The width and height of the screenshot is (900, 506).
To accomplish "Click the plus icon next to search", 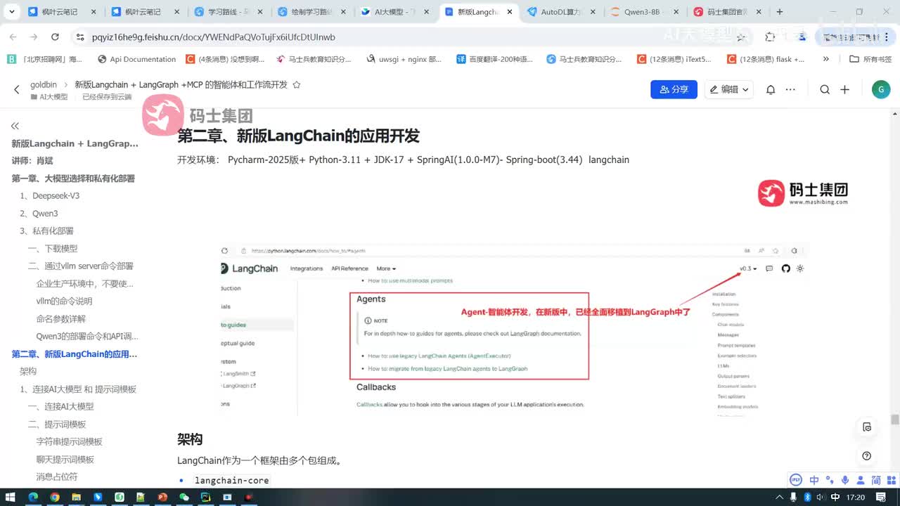I will pyautogui.click(x=845, y=89).
